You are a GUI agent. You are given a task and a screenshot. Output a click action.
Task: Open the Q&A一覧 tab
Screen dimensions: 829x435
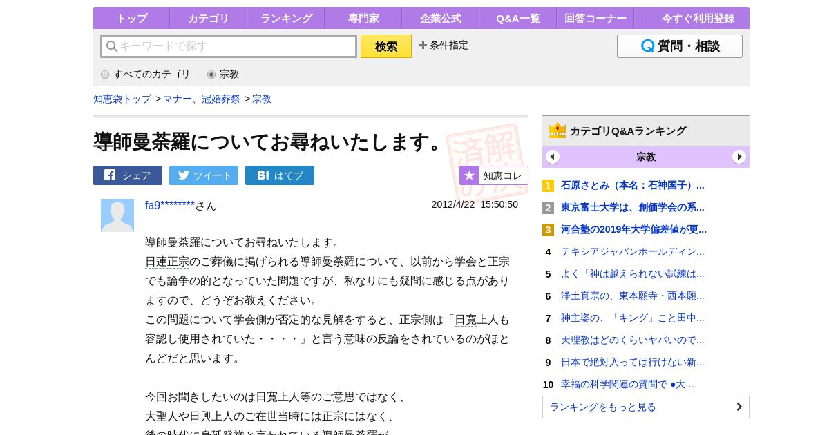pyautogui.click(x=518, y=19)
